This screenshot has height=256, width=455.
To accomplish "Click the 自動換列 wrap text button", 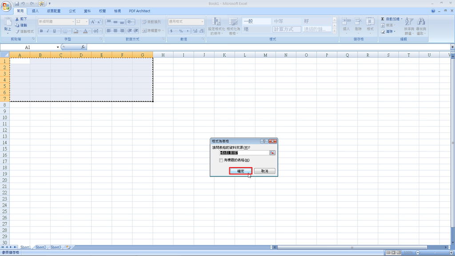I will click(x=152, y=22).
